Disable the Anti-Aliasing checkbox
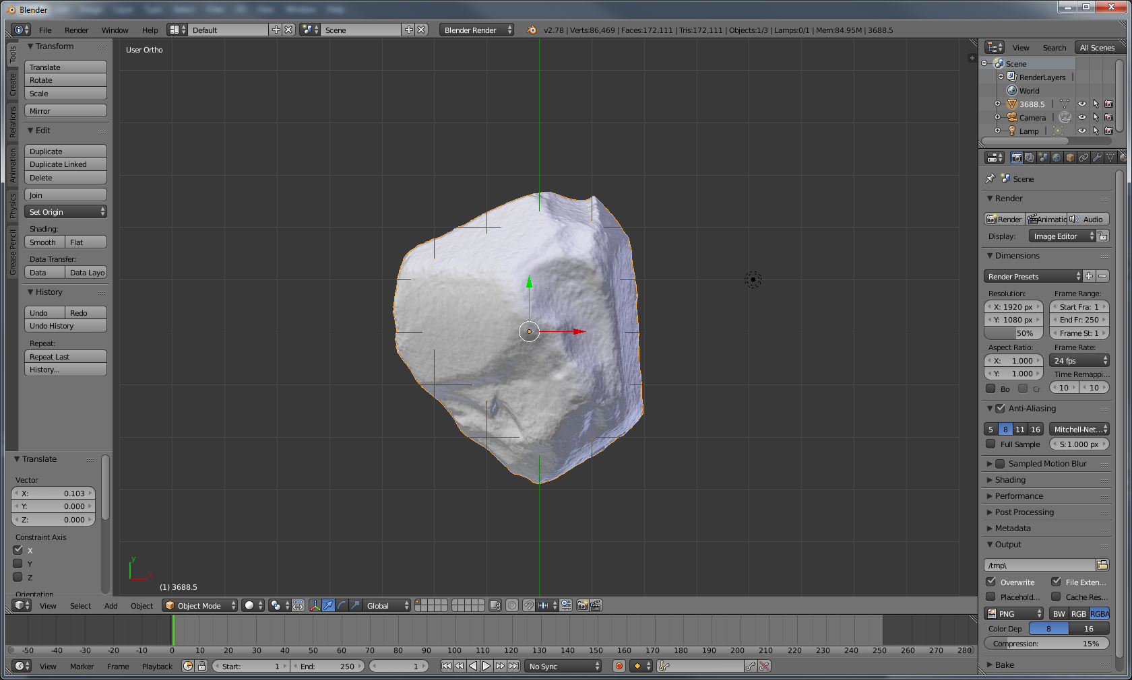 [1000, 409]
